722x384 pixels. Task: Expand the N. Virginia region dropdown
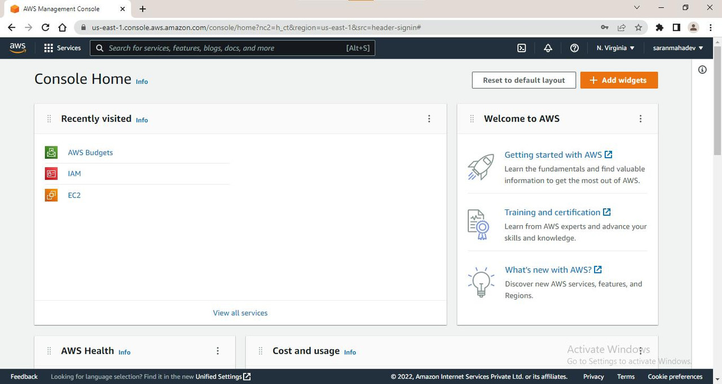click(x=615, y=48)
